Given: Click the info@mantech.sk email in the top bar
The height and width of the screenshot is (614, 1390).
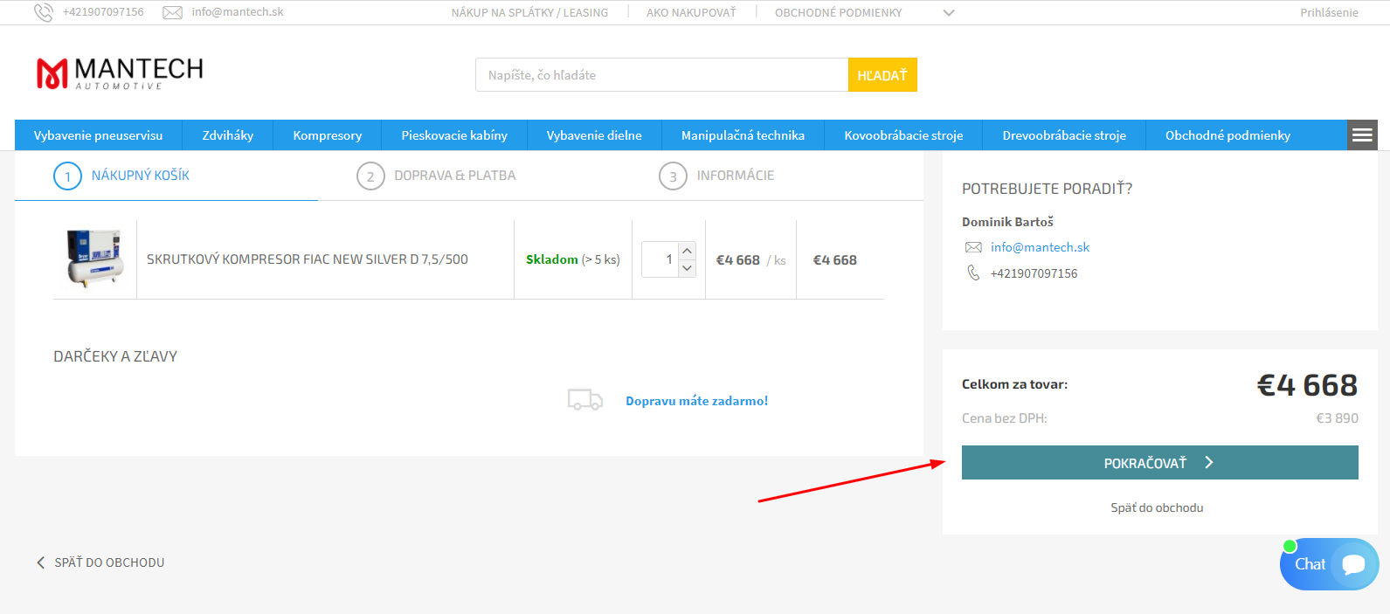Looking at the screenshot, I should click(238, 12).
